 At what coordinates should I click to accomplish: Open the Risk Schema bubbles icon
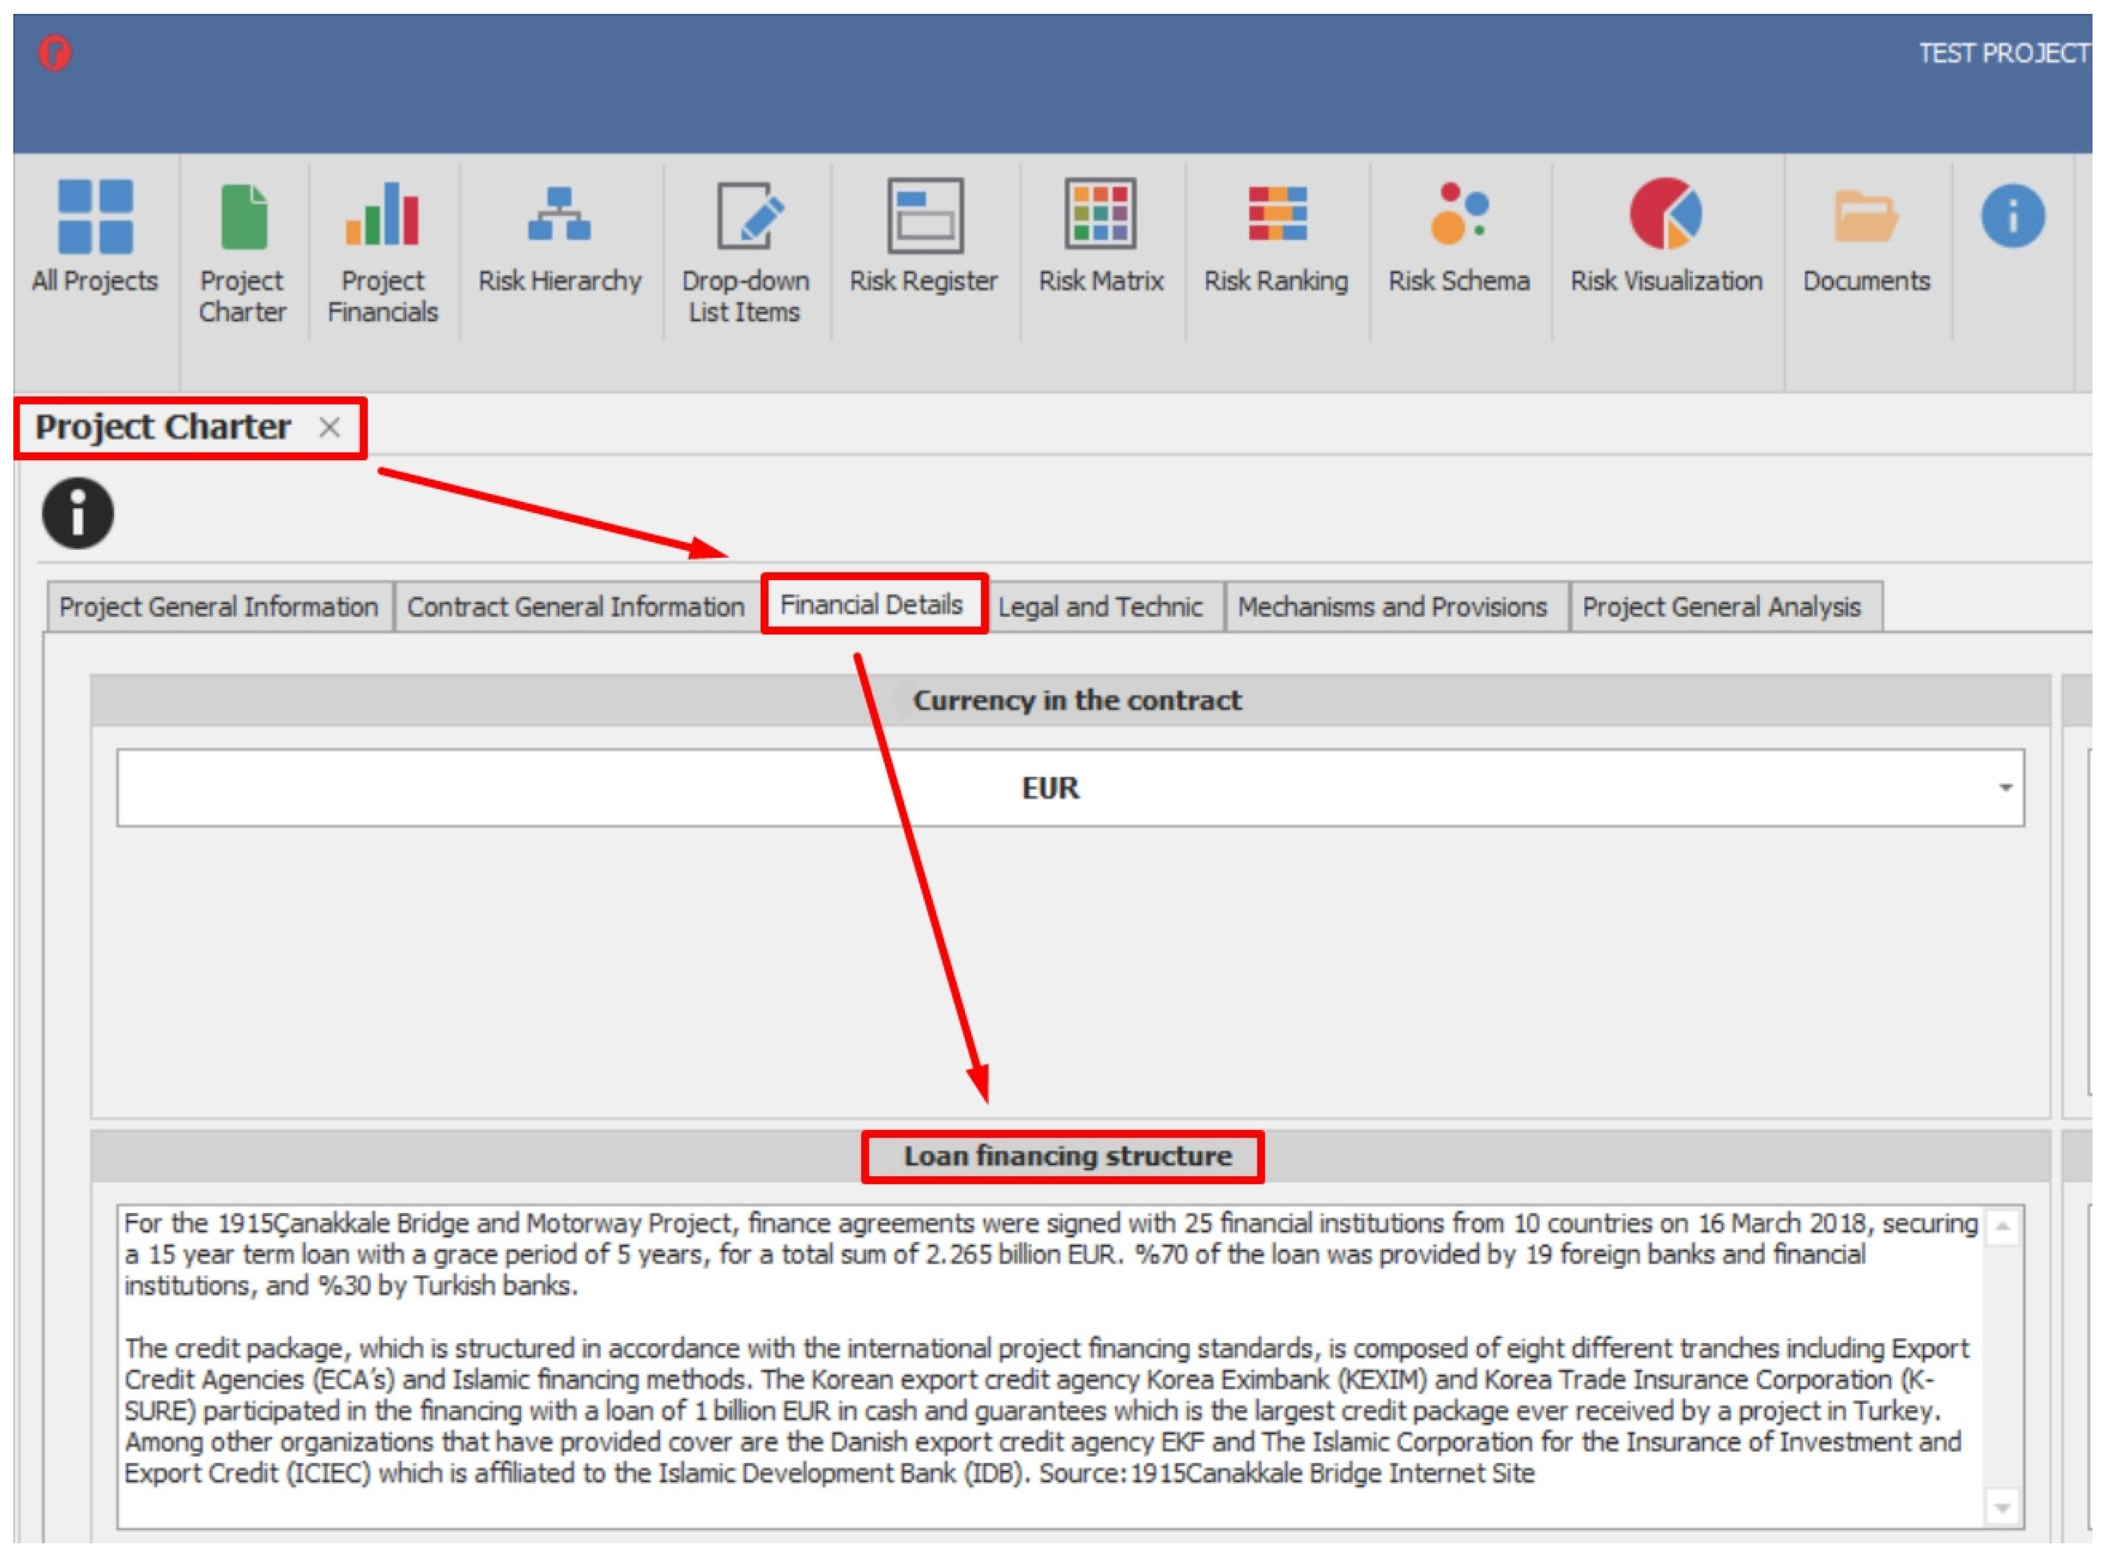(x=1459, y=215)
